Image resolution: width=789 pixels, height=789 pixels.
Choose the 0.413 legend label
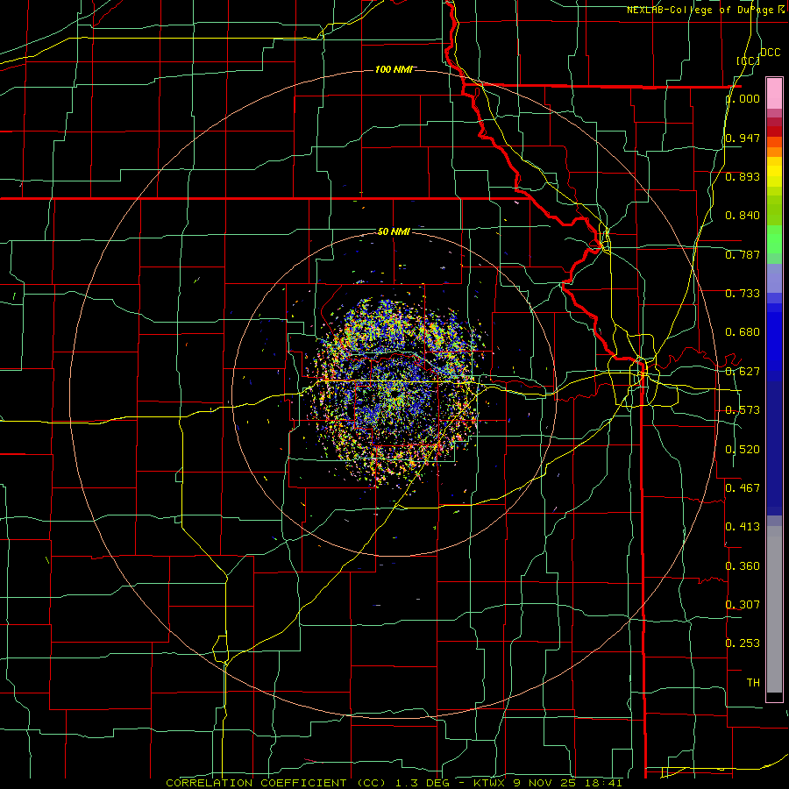(743, 527)
